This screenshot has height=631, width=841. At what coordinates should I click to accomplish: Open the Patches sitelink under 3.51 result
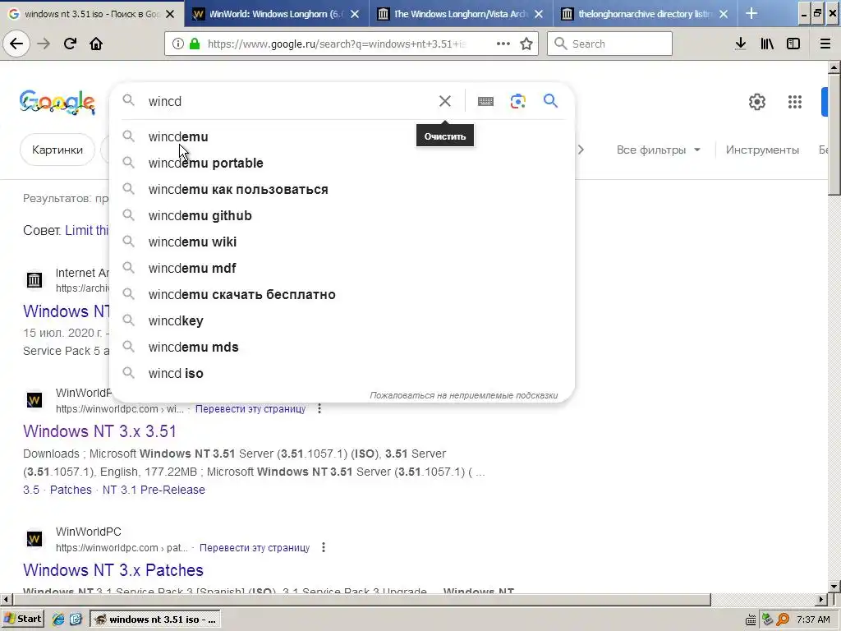click(71, 490)
